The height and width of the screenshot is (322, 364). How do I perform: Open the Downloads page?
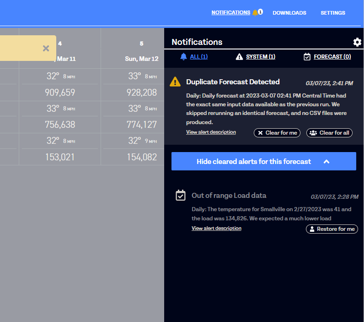pyautogui.click(x=289, y=13)
